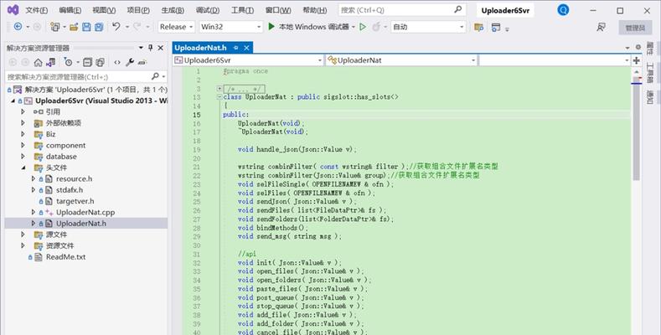This screenshot has height=335, width=661.
Task: Open the 视图(V) menu
Action: tap(104, 10)
